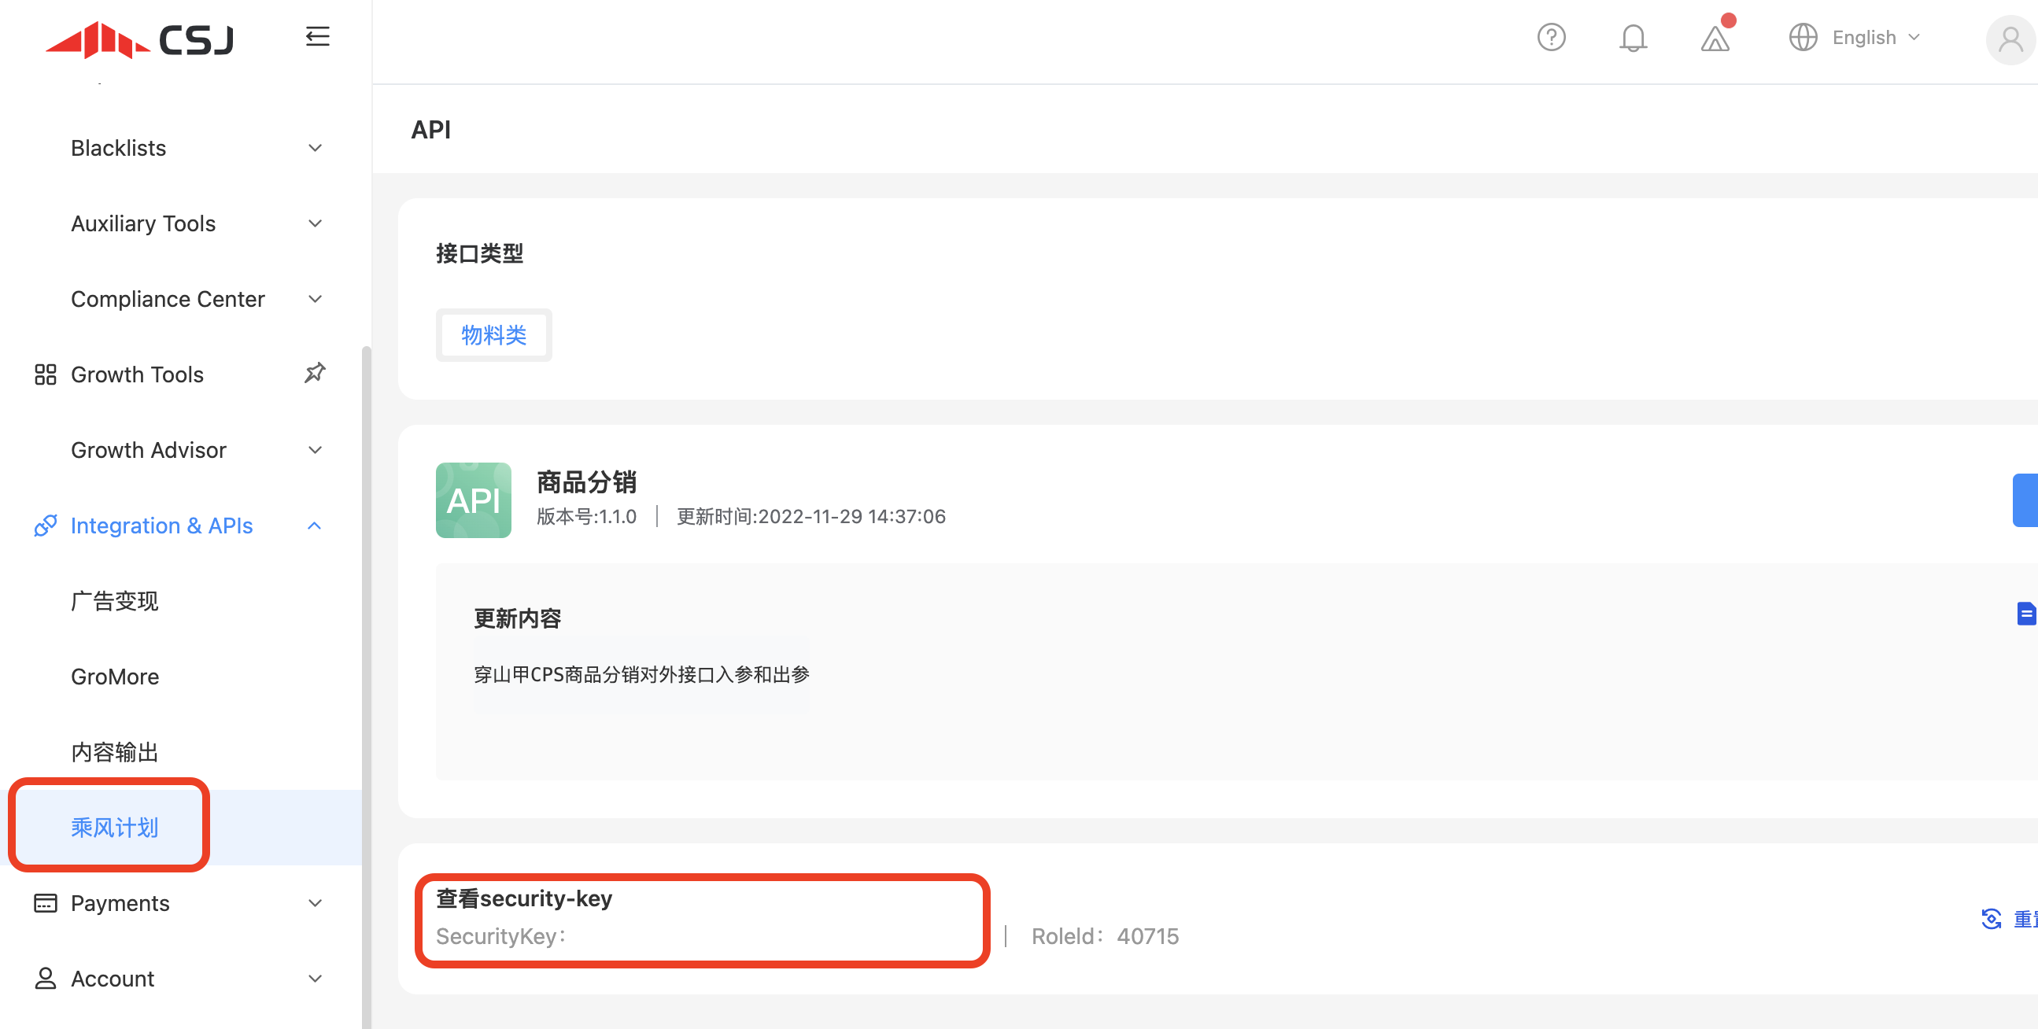This screenshot has height=1029, width=2038.
Task: Open the user avatar icon
Action: (2010, 39)
